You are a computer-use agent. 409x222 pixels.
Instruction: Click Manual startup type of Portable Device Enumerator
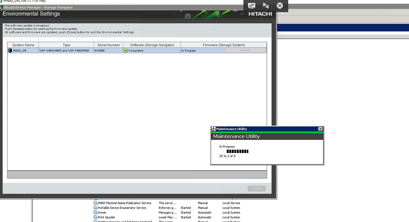[203, 208]
